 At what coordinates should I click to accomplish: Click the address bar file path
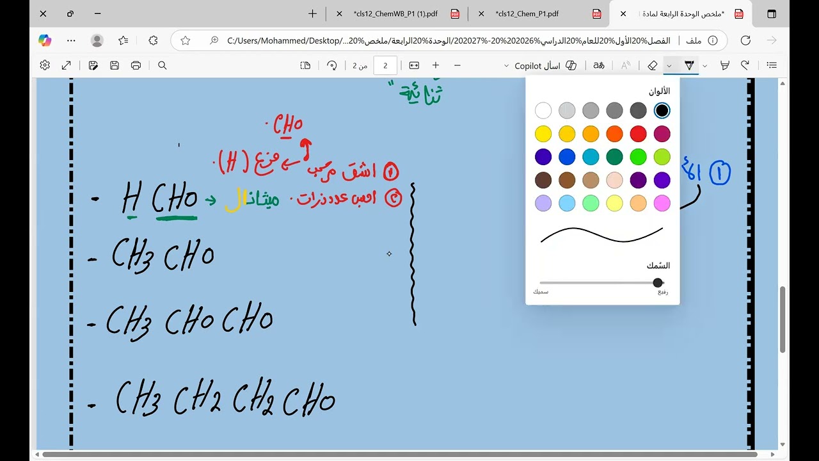pos(448,40)
